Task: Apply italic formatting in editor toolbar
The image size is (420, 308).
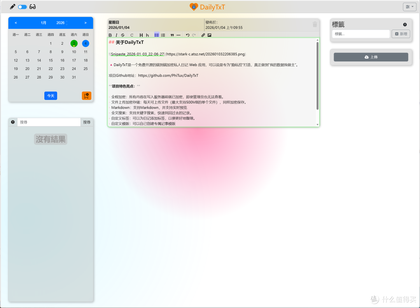Action: point(116,35)
